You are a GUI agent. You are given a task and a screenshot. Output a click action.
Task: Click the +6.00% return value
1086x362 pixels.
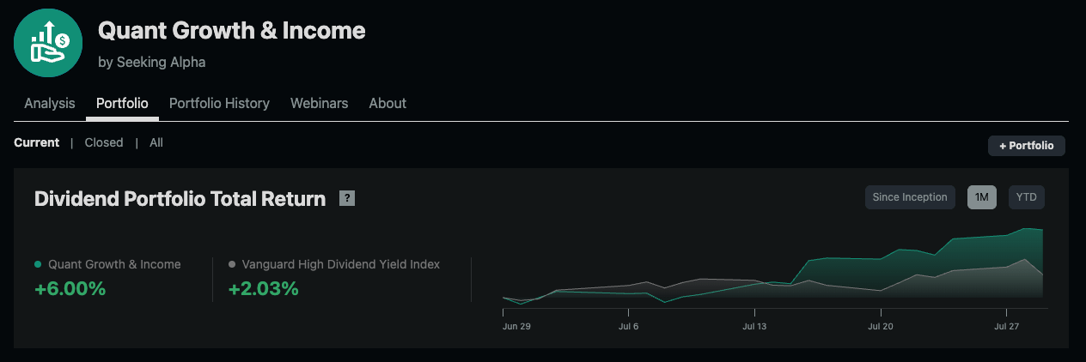tap(70, 289)
